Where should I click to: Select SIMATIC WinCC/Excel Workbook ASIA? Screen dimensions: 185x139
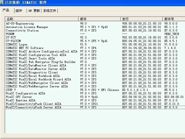(33, 76)
